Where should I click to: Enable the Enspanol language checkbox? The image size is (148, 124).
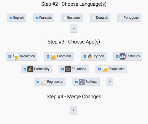click(65, 18)
